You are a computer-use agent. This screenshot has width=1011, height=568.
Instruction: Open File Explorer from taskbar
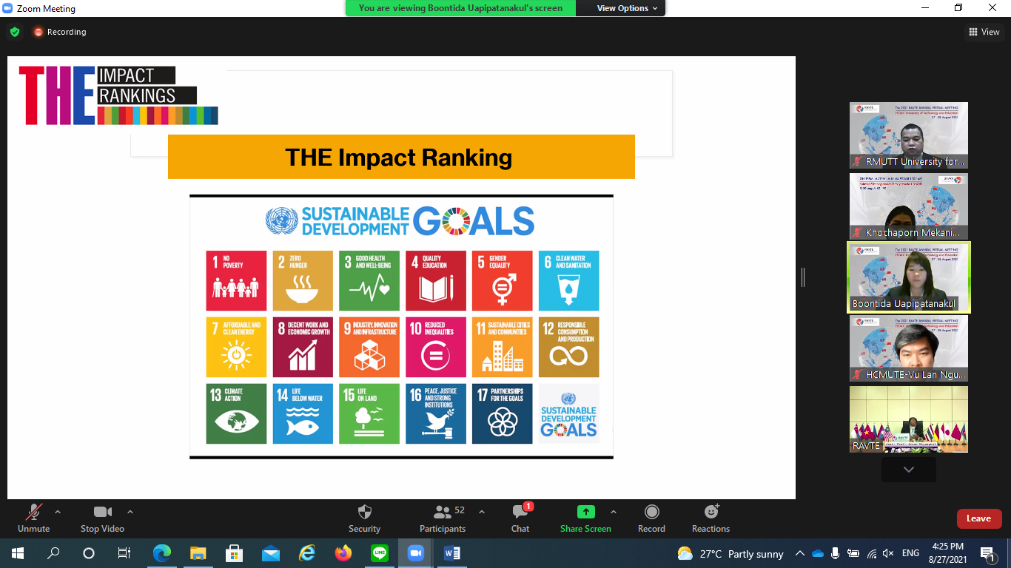(198, 553)
